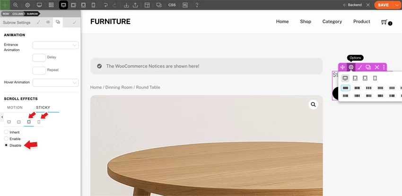Open the styling brush tab in panel
Image resolution: width=402 pixels, height=196 pixels.
(x=38, y=22)
